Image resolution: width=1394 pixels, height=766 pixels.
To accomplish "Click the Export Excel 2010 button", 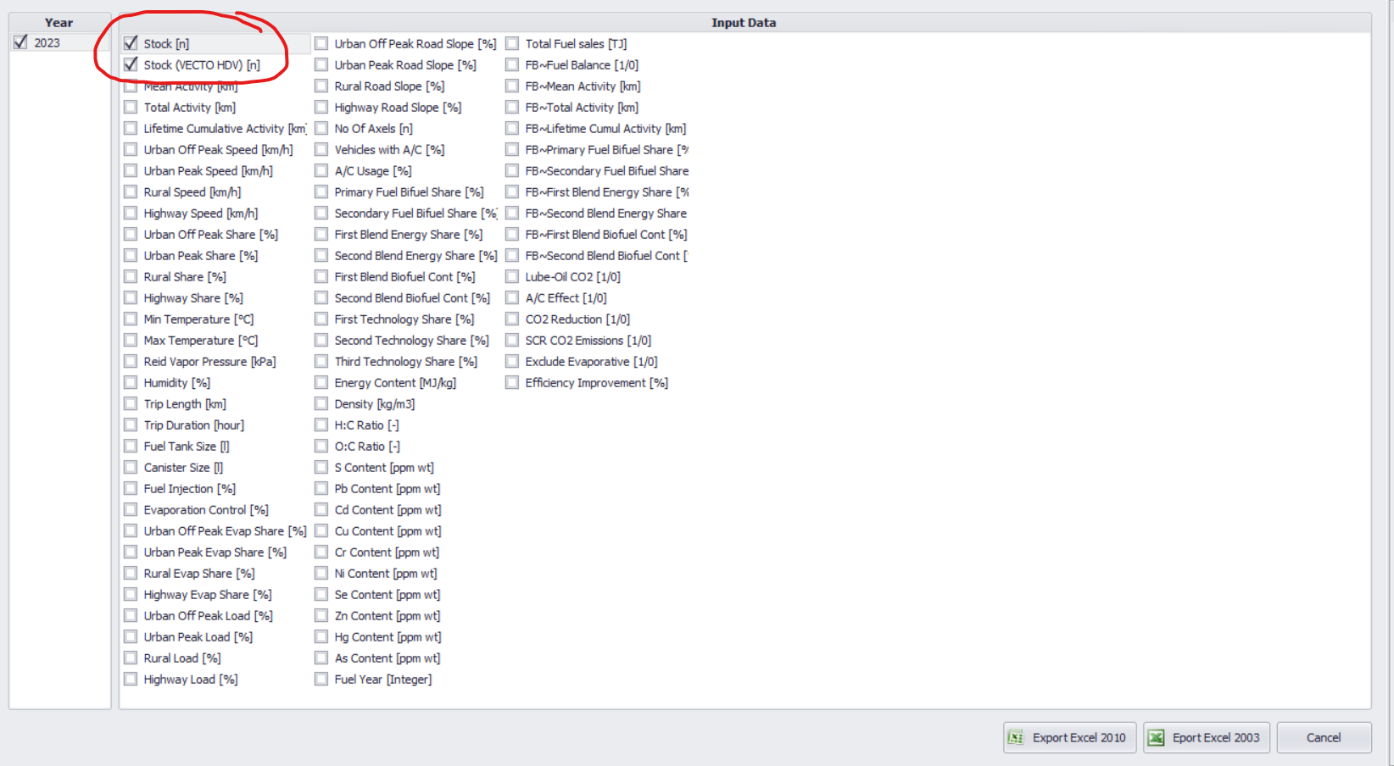I will [1068, 737].
